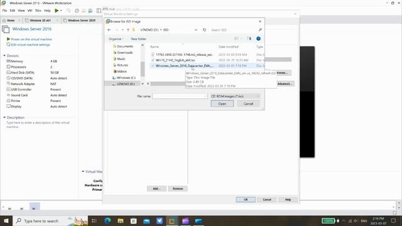The height and width of the screenshot is (226, 402).
Task: Click the description text field
Action: pos(38,124)
